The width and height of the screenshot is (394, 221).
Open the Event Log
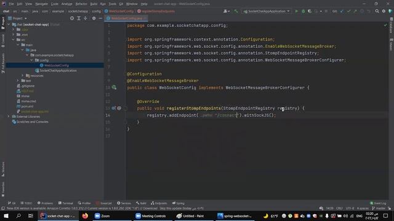point(378,203)
